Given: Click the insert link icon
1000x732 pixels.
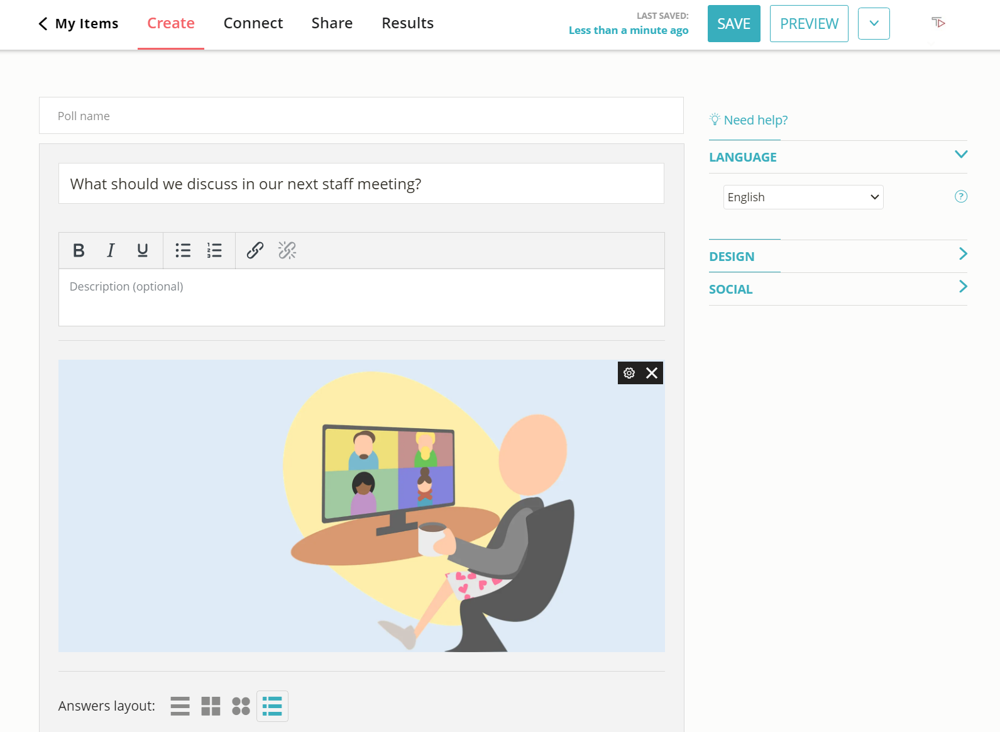Looking at the screenshot, I should (255, 250).
